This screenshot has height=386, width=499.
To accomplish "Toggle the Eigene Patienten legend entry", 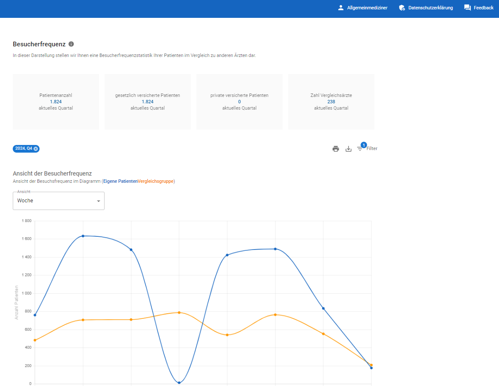I will 120,181.
